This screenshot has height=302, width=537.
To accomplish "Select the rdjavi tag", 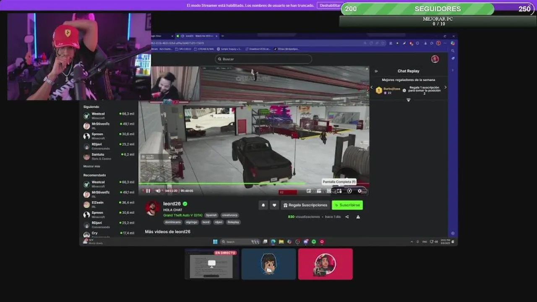I will coord(219,222).
